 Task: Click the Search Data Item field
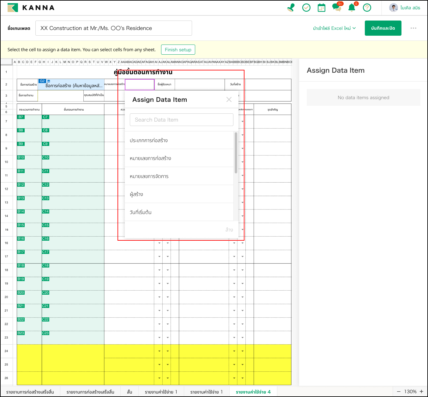(181, 120)
